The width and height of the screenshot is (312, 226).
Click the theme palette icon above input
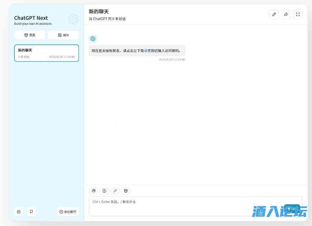click(94, 191)
